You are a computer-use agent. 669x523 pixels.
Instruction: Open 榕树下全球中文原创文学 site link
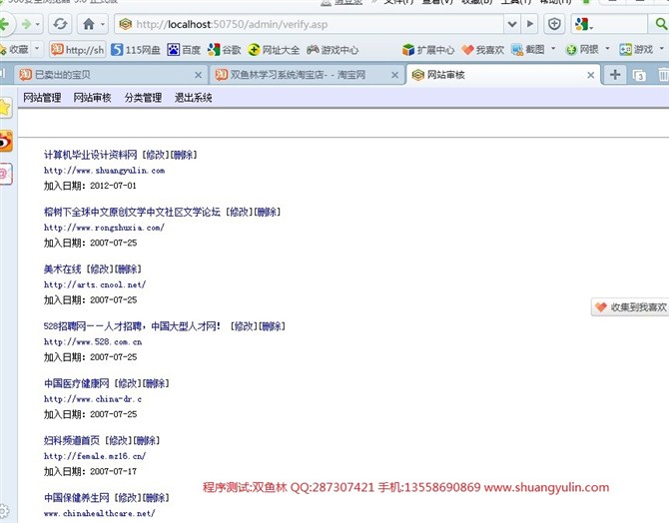132,212
